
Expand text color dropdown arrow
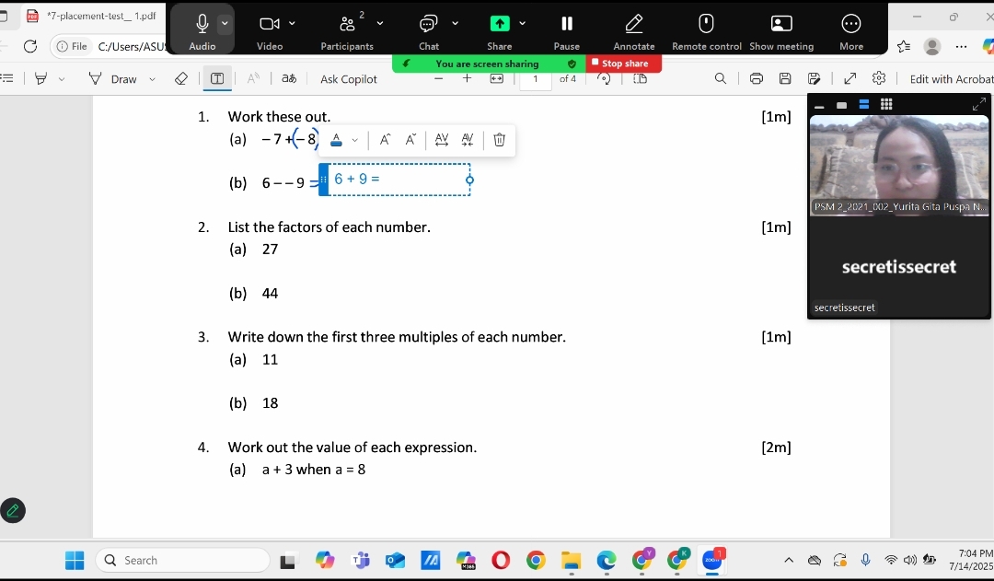355,141
